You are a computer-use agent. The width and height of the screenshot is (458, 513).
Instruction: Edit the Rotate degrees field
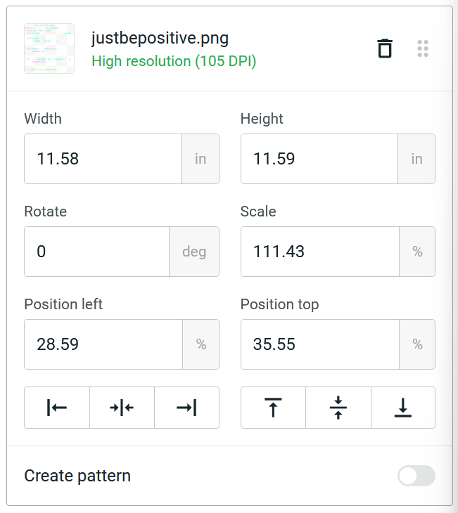coord(96,252)
